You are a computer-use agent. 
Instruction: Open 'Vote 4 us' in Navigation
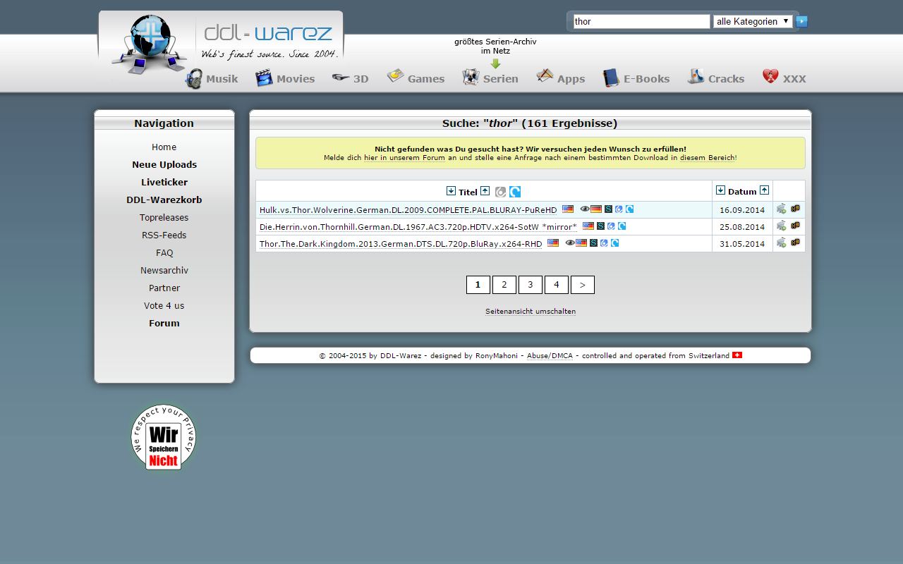click(x=164, y=306)
